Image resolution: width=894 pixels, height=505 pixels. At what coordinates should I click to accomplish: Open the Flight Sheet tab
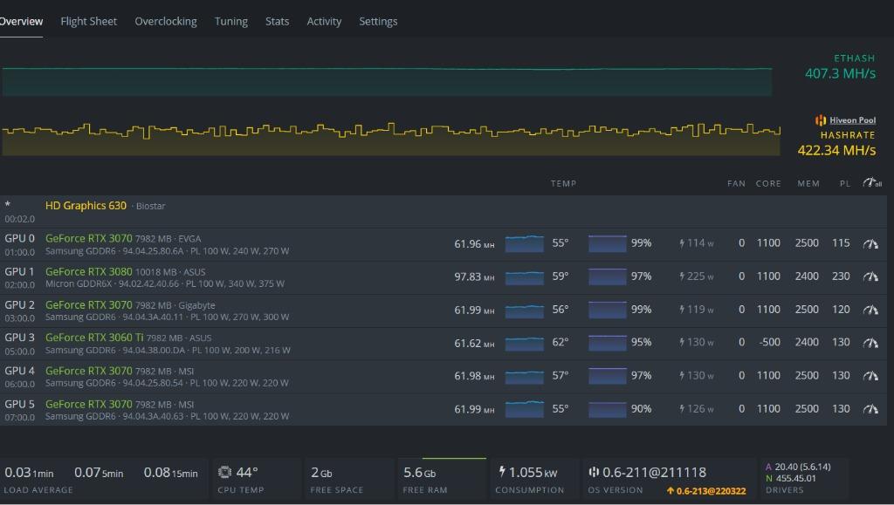click(88, 22)
